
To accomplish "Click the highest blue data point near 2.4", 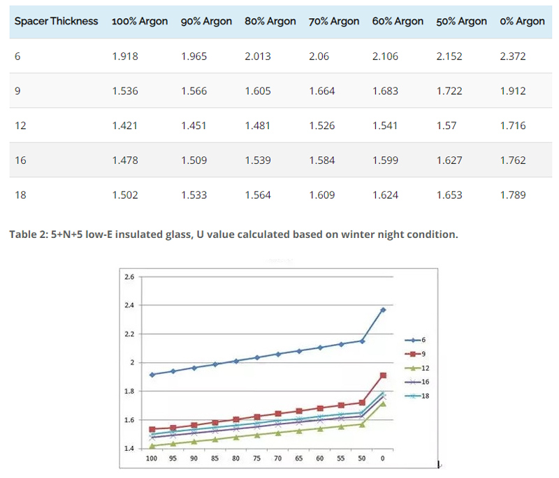I will pyautogui.click(x=383, y=309).
